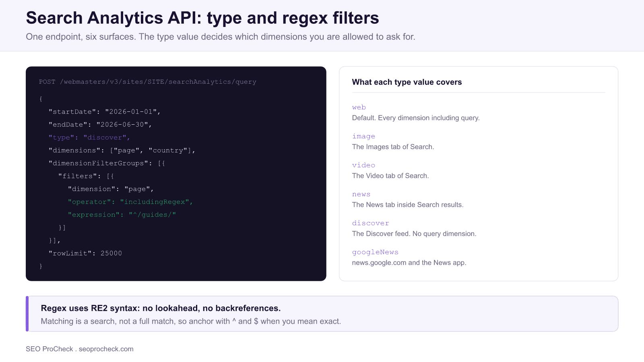
Task: Click the 'SEO ProCheck . seoprocheck.com' footer text
Action: tap(80, 349)
